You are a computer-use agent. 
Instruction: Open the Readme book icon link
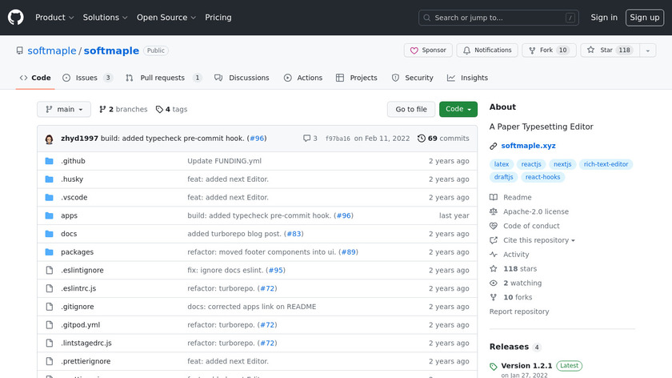tap(494, 198)
